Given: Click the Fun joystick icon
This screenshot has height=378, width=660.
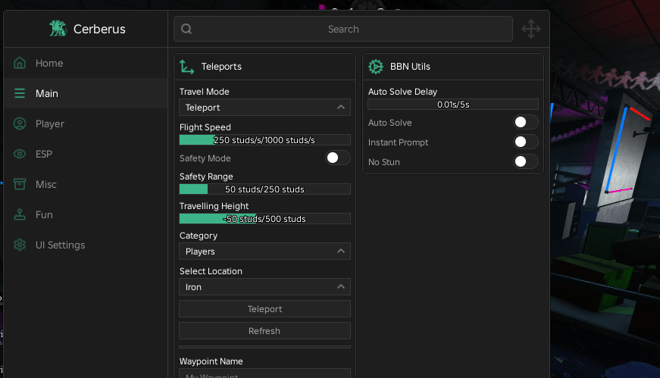Looking at the screenshot, I should (x=20, y=214).
